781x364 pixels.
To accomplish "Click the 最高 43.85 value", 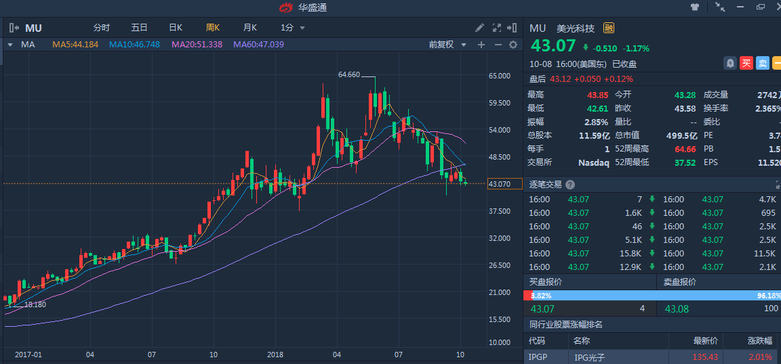I will (x=598, y=95).
